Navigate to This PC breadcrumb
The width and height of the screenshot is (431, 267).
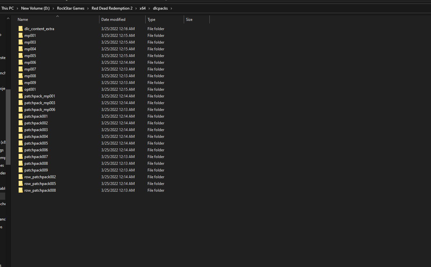8,8
